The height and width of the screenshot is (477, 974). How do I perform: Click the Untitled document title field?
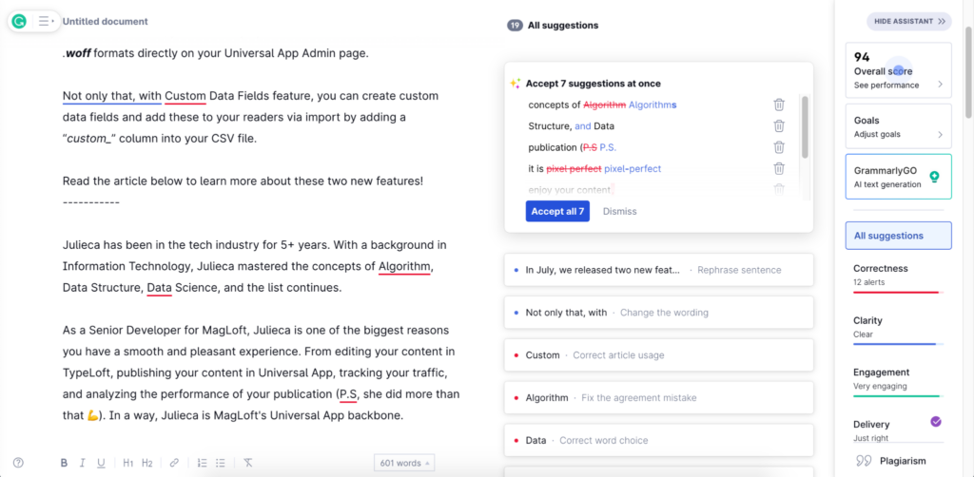[105, 22]
